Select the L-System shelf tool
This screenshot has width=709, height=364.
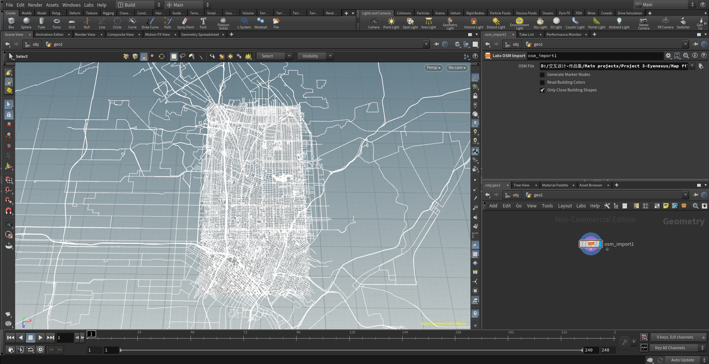click(244, 23)
